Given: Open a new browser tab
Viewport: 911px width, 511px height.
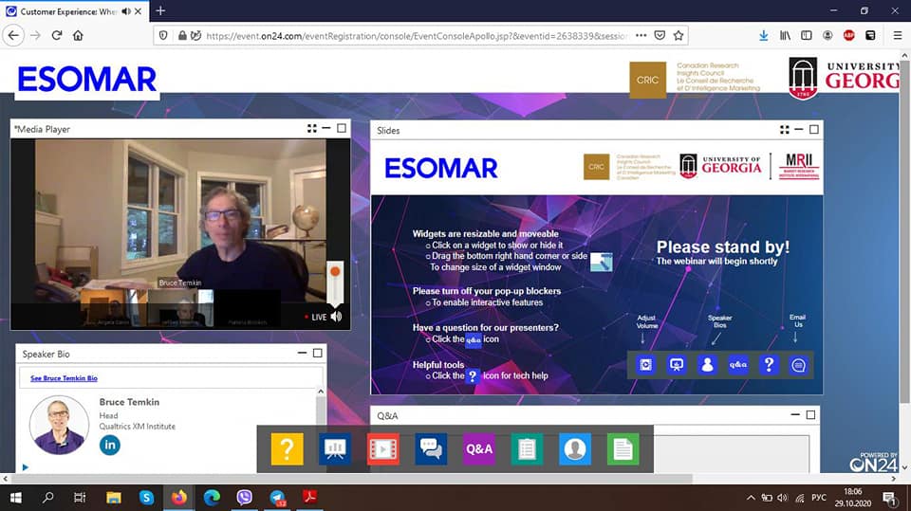Looking at the screenshot, I should coord(160,10).
